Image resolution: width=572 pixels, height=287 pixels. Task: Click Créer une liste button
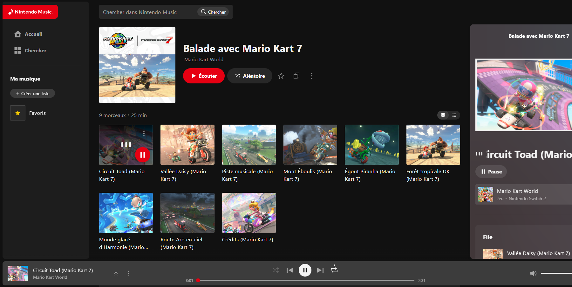coord(32,94)
